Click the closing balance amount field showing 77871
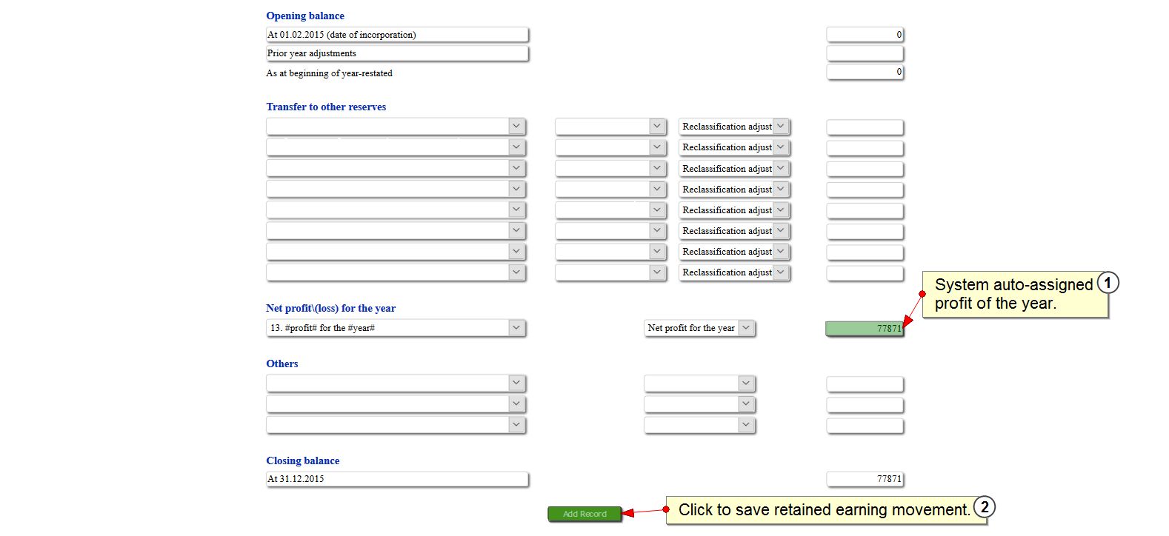 pos(865,479)
